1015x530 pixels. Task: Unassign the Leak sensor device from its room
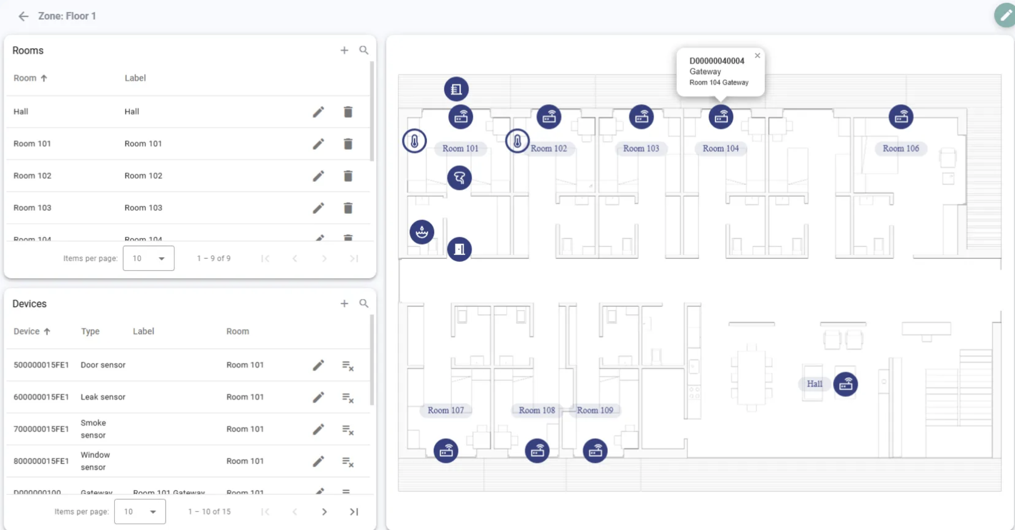point(348,397)
